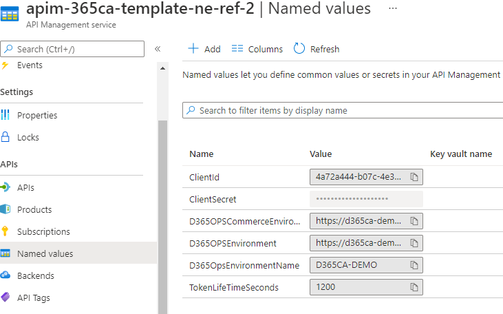Open Properties under Settings
The height and width of the screenshot is (314, 503).
pyautogui.click(x=37, y=115)
